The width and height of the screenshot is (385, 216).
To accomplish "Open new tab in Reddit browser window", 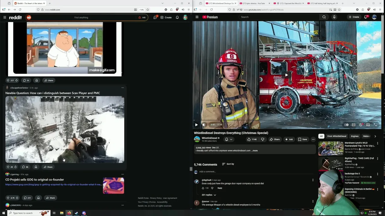I will [50, 3].
